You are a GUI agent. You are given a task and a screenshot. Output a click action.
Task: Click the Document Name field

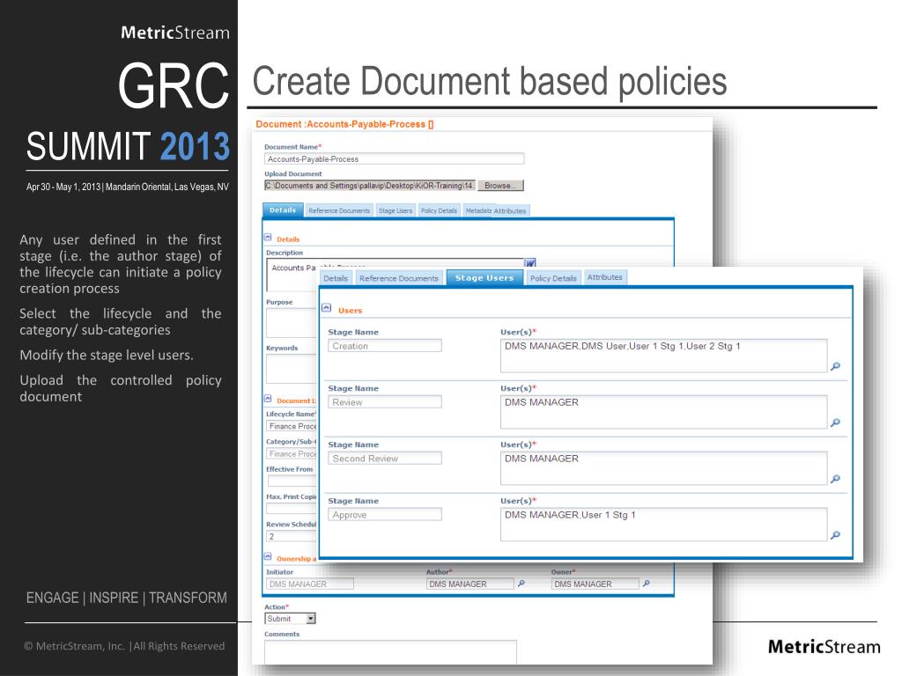(394, 159)
